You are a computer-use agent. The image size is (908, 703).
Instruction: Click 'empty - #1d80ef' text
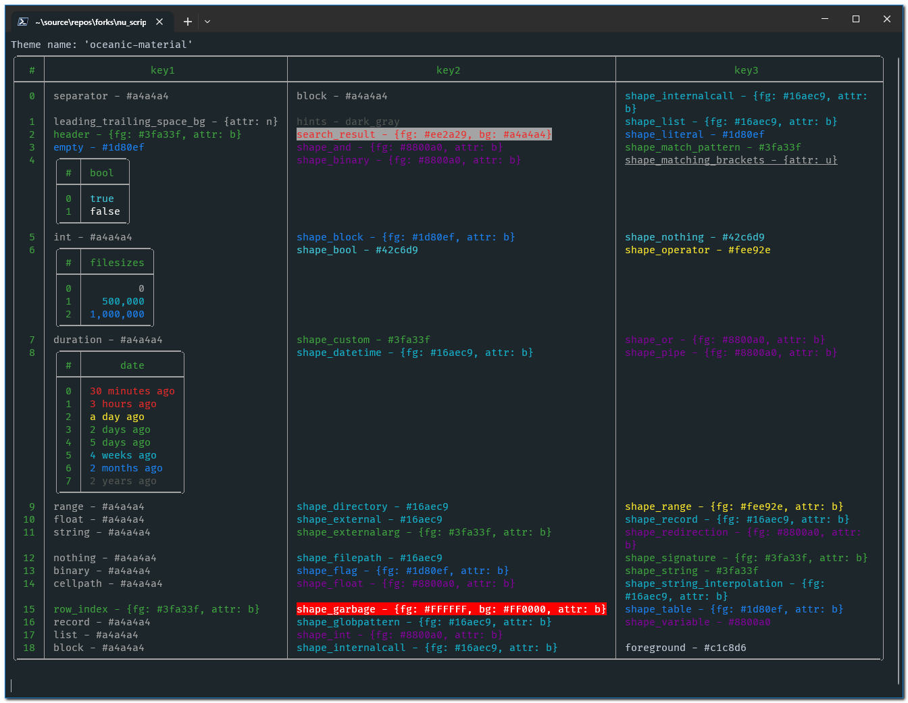[x=99, y=147]
